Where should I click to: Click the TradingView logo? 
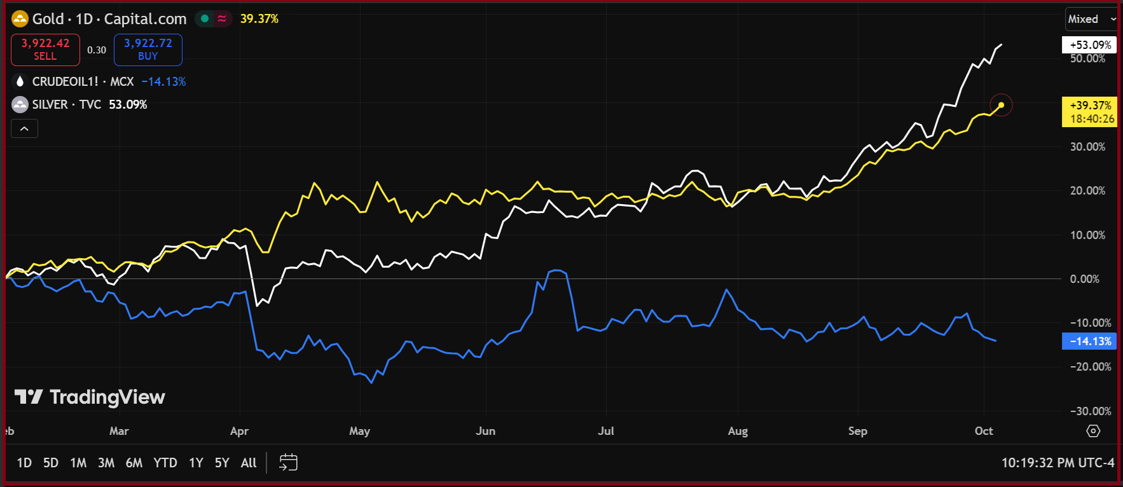pyautogui.click(x=90, y=397)
